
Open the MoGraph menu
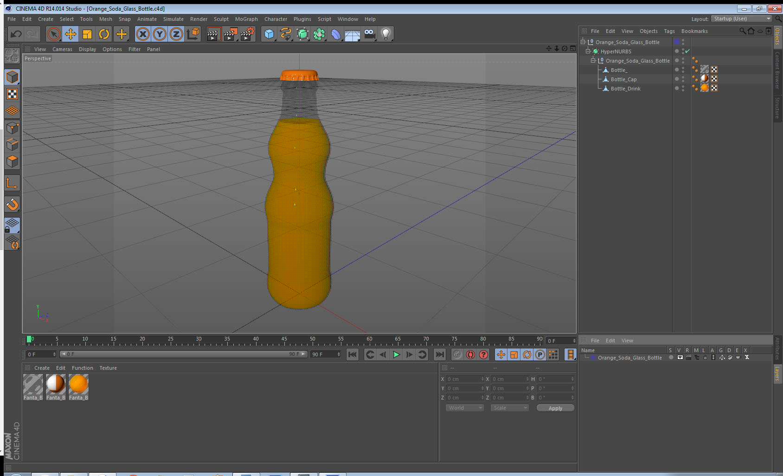[x=246, y=19]
